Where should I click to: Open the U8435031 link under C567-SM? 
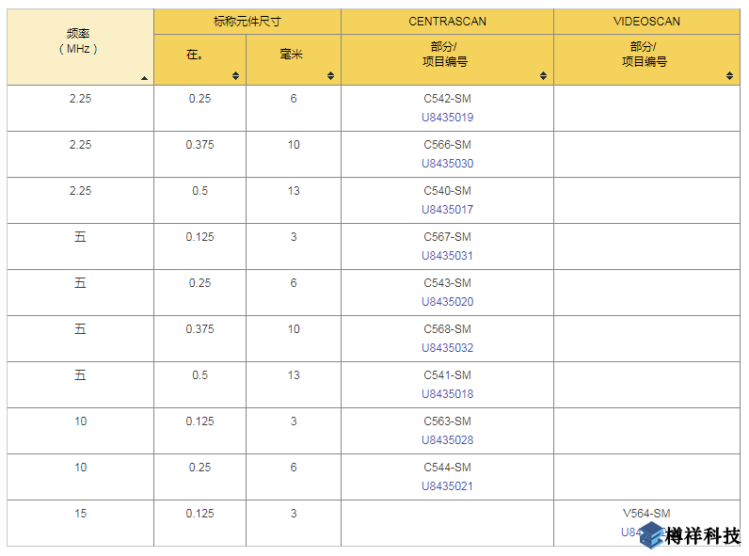pyautogui.click(x=447, y=256)
